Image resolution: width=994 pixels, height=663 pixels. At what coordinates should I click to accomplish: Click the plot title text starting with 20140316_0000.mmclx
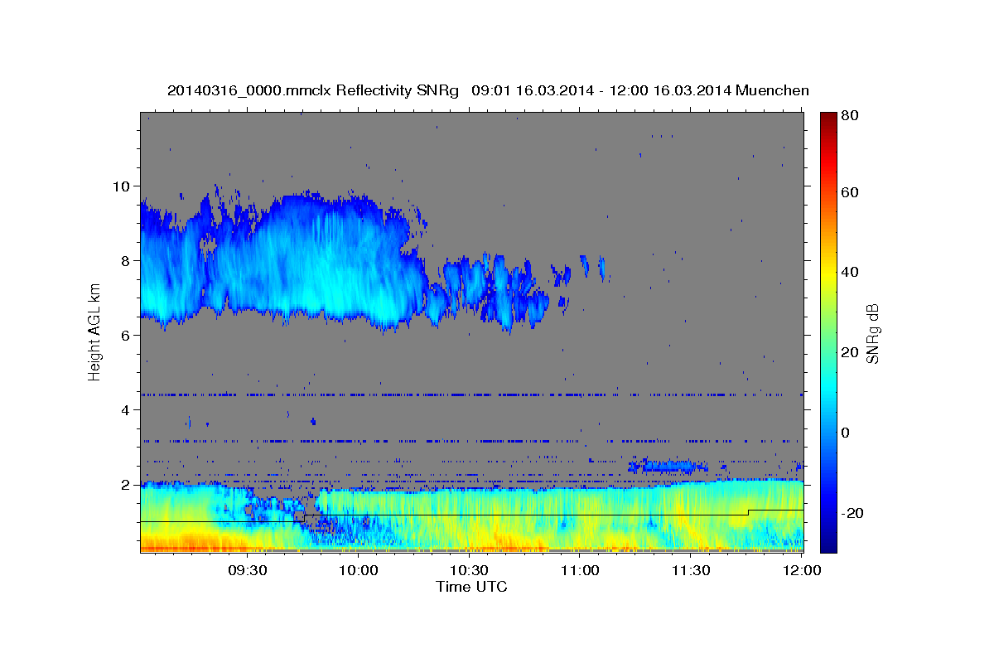[x=488, y=90]
